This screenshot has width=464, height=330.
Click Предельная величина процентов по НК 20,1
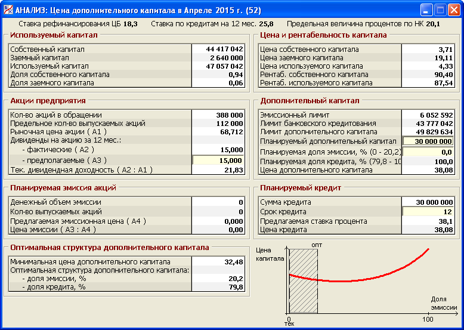[x=363, y=24]
